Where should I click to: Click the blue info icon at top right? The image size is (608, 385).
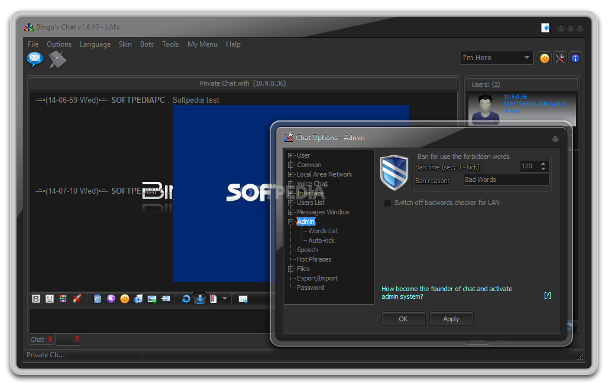point(575,58)
